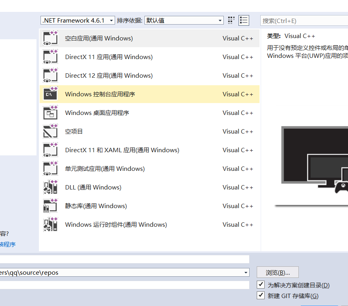This screenshot has width=348, height=306.
Task: Click the DirectX 12 应用(通用 Windows) template icon
Action: click(50, 75)
